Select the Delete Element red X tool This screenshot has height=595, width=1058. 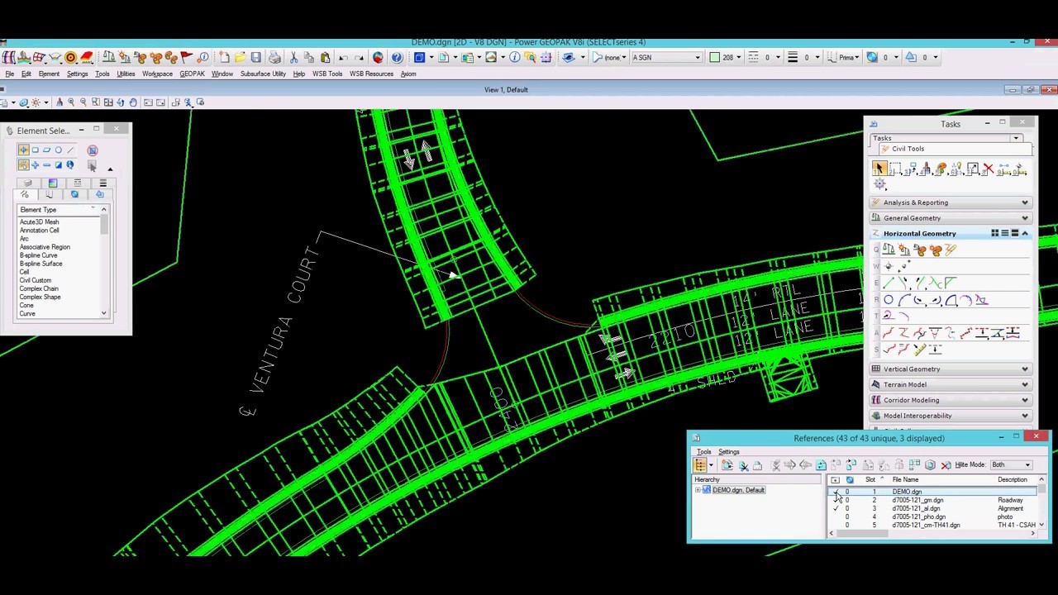pyautogui.click(x=988, y=169)
